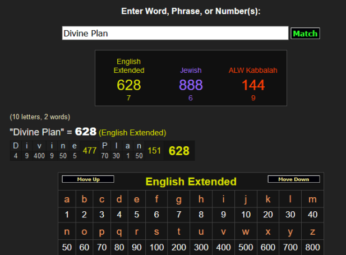Click letter "t" in the cipher chart
The height and width of the screenshot is (255, 346).
coord(179,232)
